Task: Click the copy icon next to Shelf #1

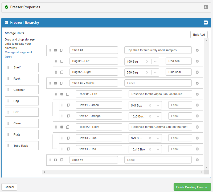Action: (62, 50)
